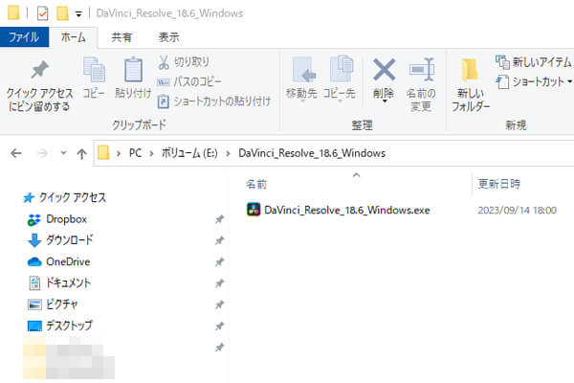Screen dimensions: 574x383
Task: Open OneDrive in the sidebar
Action: [x=59, y=261]
